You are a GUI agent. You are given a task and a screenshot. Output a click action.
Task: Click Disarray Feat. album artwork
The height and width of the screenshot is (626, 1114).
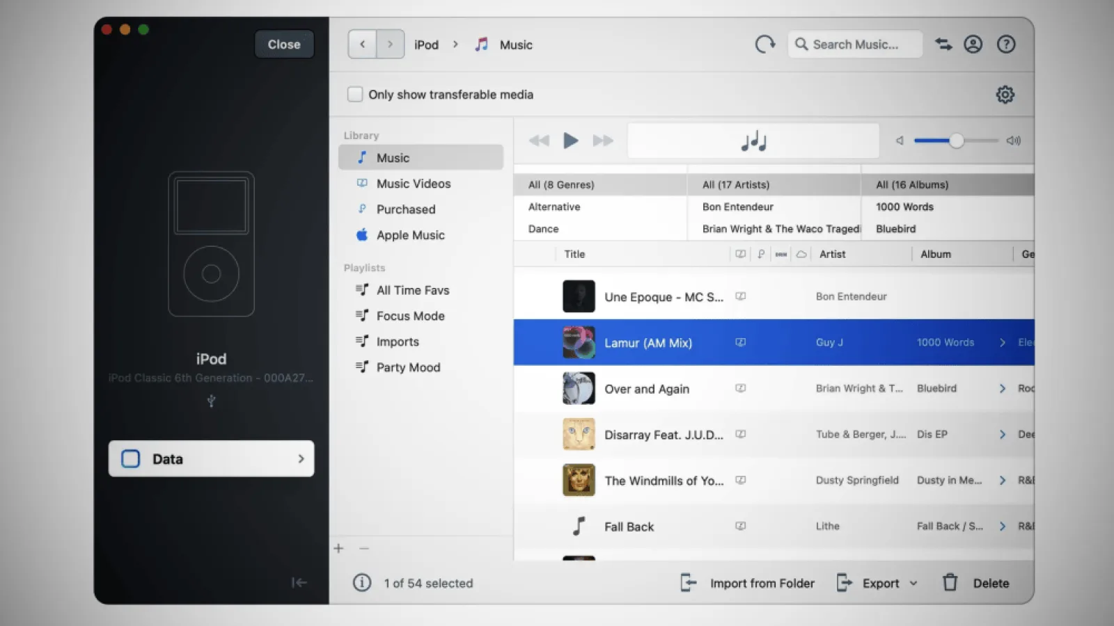[579, 434]
